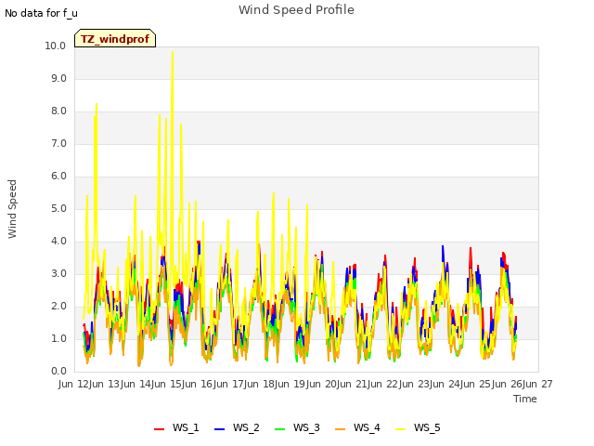Viewport: 594px width, 446px height.
Task: Click the 5.0 y-axis tick label
Action: pyautogui.click(x=58, y=208)
